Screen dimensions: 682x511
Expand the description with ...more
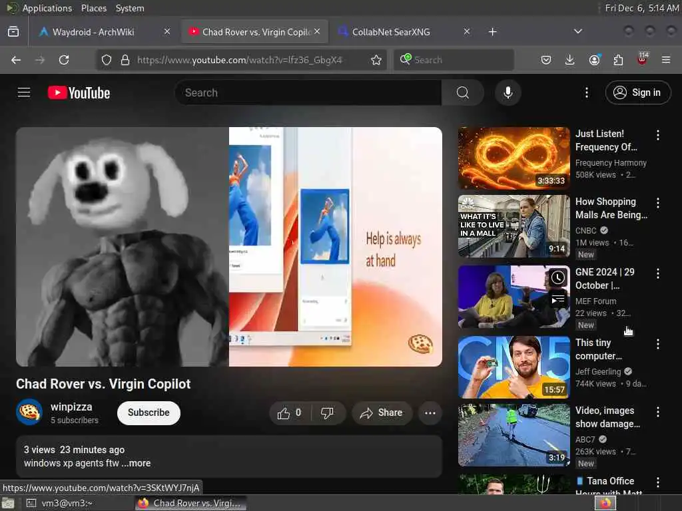(136, 463)
